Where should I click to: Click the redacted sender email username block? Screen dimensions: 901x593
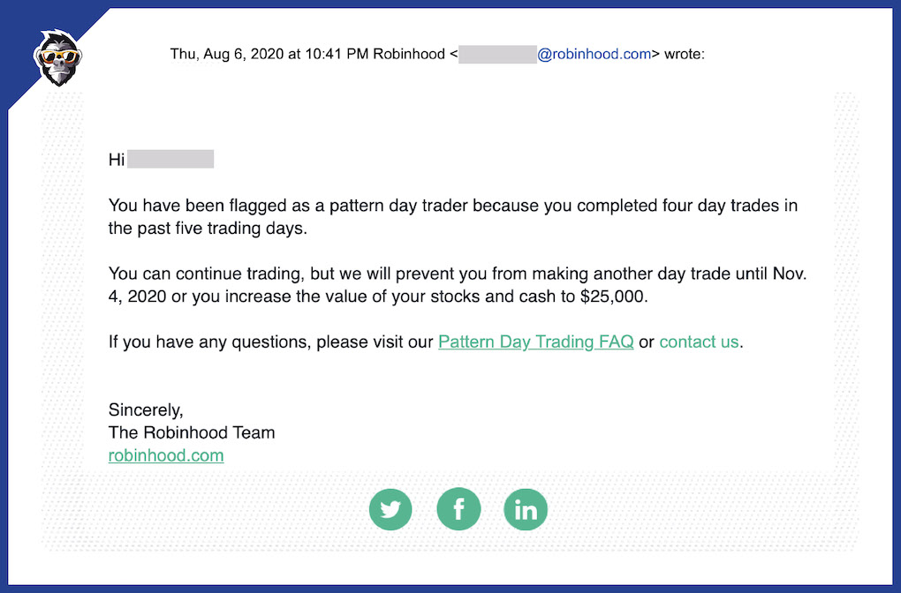coord(497,55)
